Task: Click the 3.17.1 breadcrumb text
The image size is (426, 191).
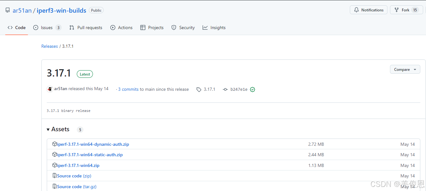Action: click(68, 46)
